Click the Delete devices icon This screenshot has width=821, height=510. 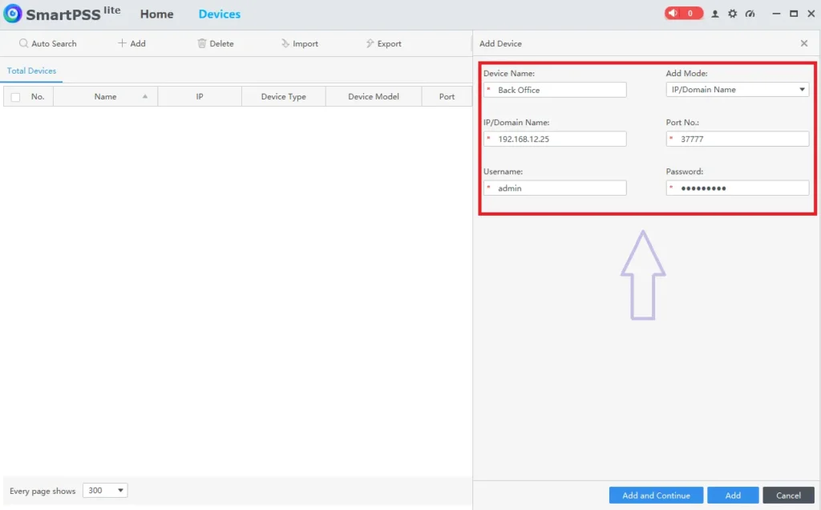[201, 43]
